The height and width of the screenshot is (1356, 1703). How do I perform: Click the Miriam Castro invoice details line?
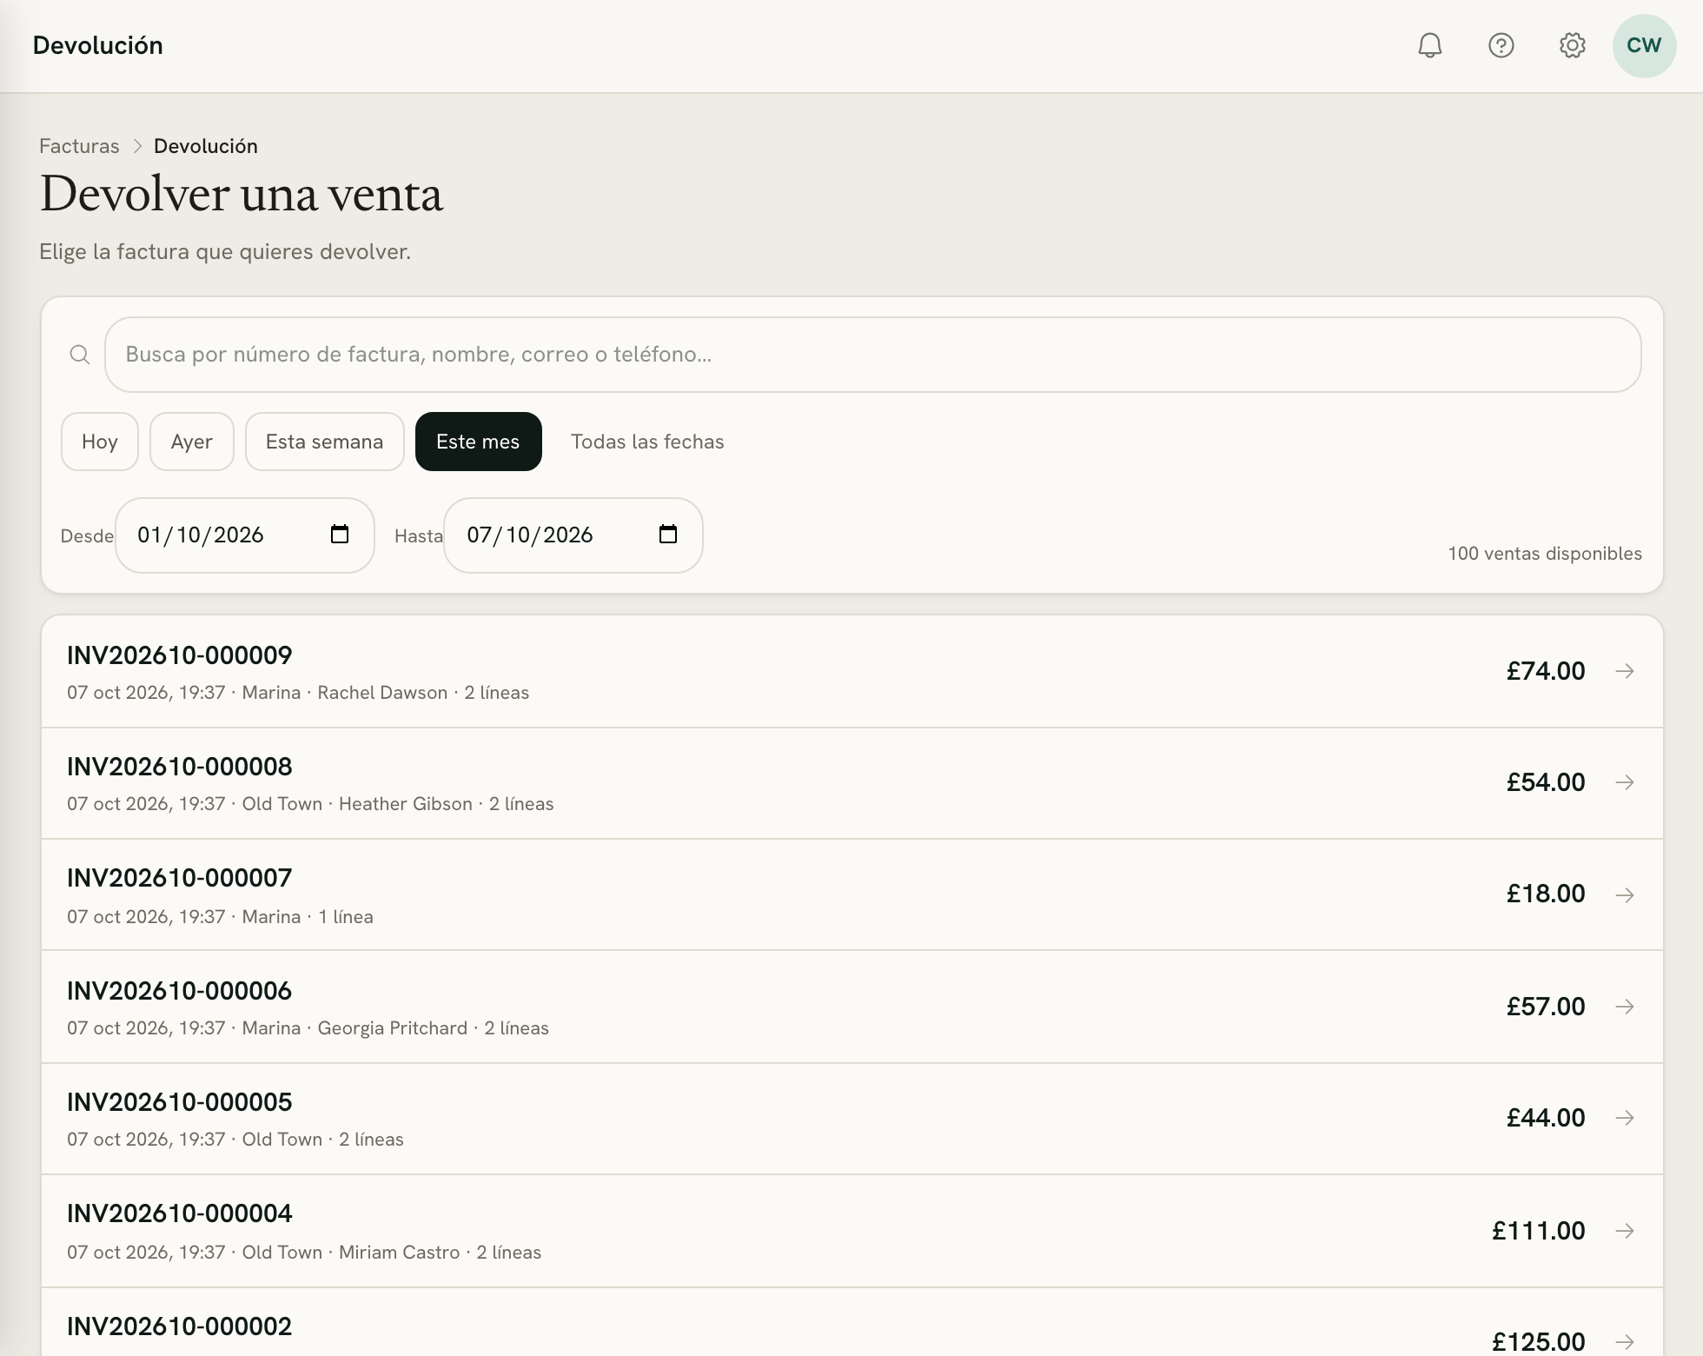click(304, 1253)
